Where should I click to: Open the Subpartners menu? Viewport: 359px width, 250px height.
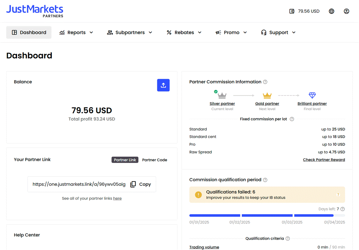pyautogui.click(x=130, y=32)
